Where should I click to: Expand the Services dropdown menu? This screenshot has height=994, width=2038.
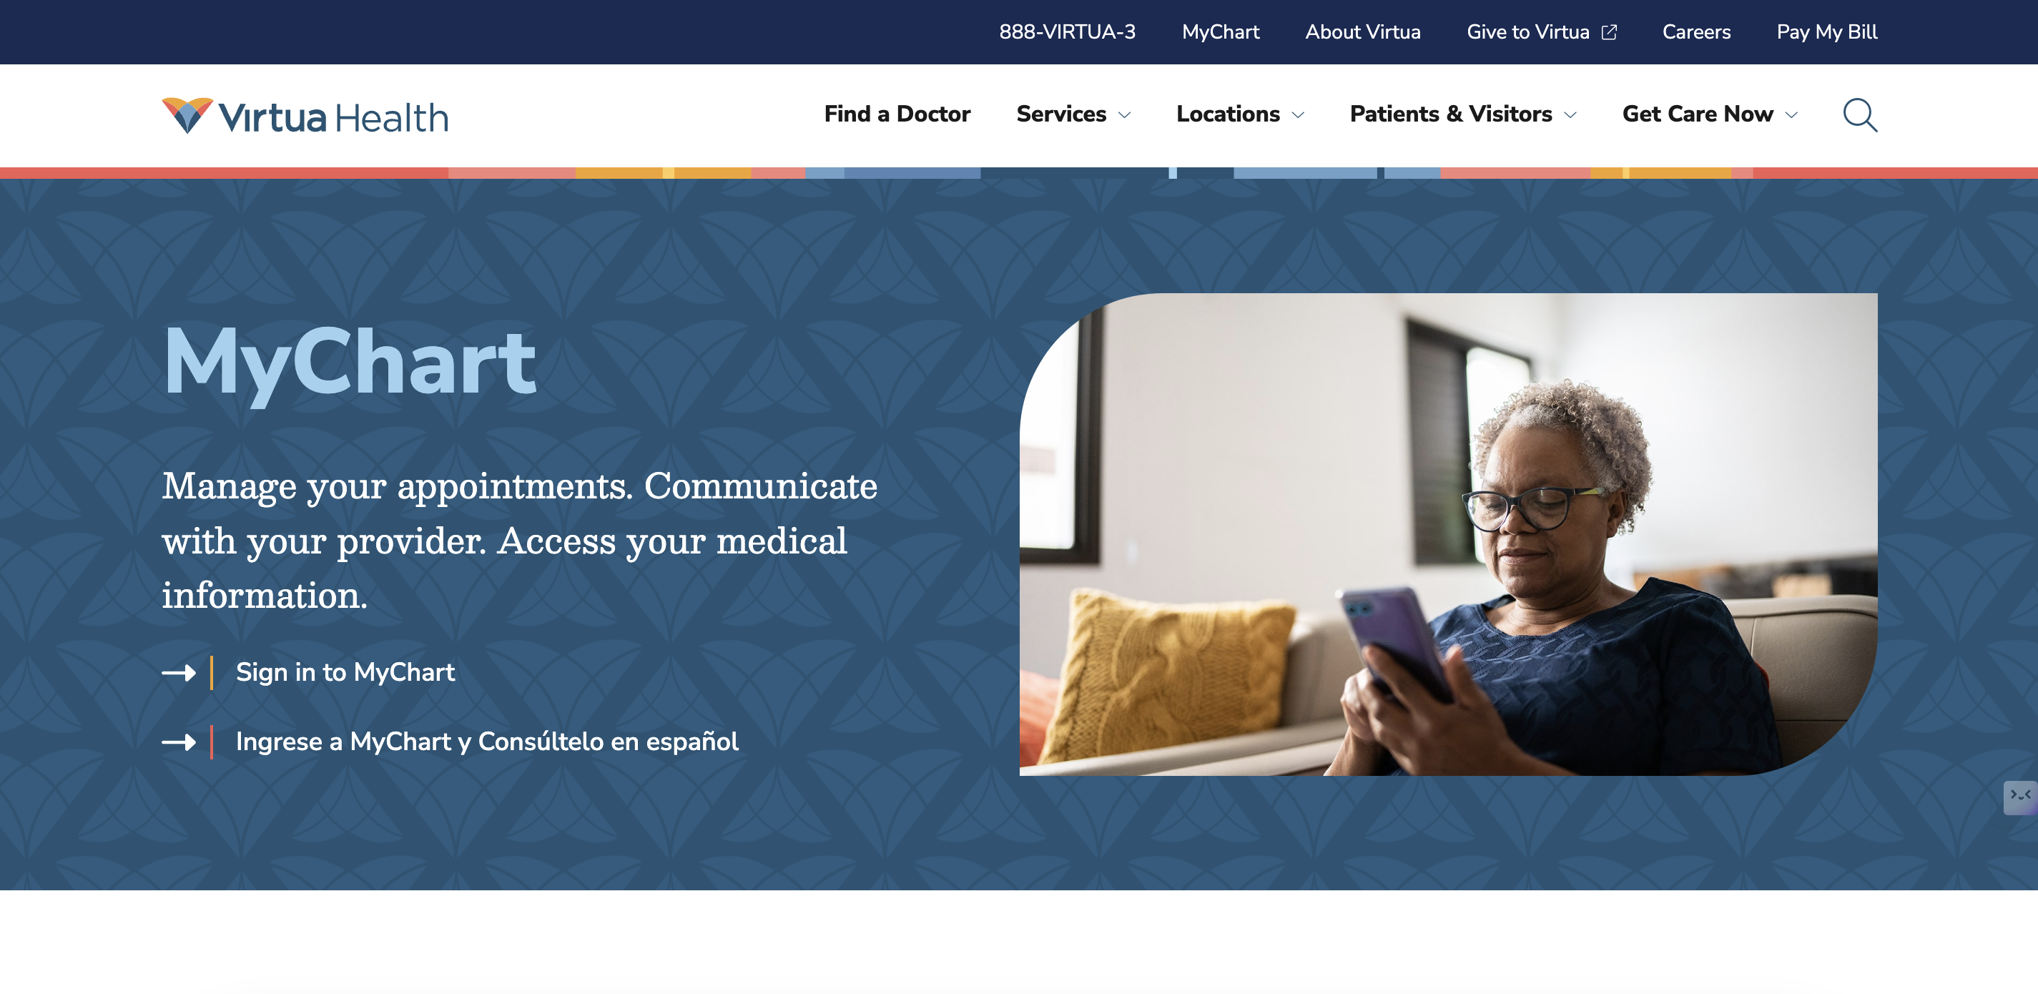pyautogui.click(x=1073, y=114)
